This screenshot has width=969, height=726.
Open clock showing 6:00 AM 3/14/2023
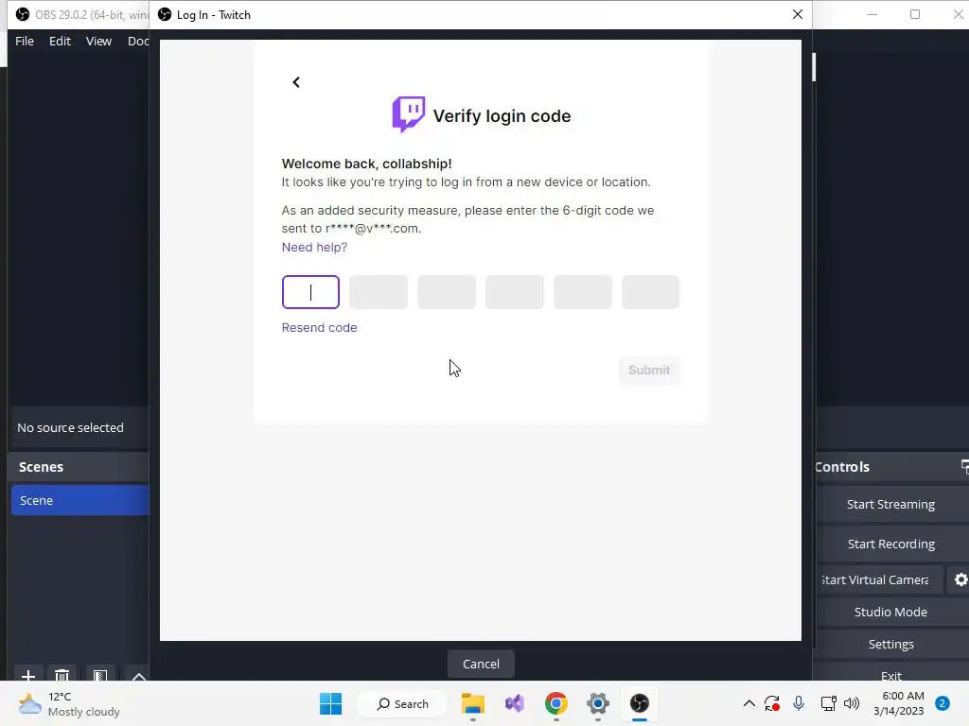[x=899, y=703]
